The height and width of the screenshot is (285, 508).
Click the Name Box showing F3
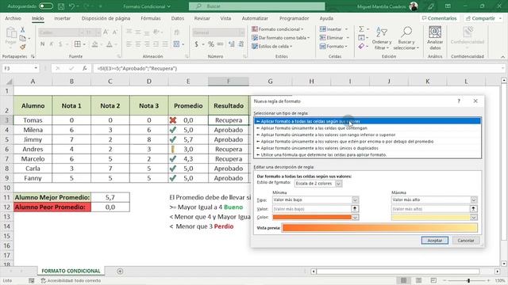19,69
